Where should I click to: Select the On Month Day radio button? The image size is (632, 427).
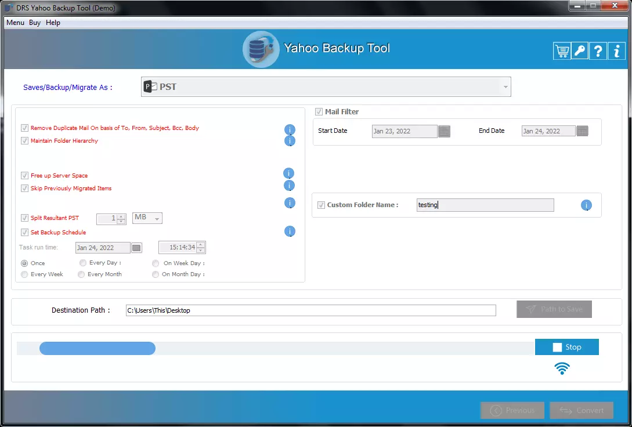pos(156,274)
